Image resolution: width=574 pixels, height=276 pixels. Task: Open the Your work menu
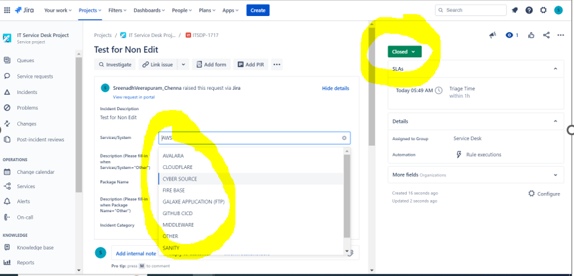coord(58,10)
